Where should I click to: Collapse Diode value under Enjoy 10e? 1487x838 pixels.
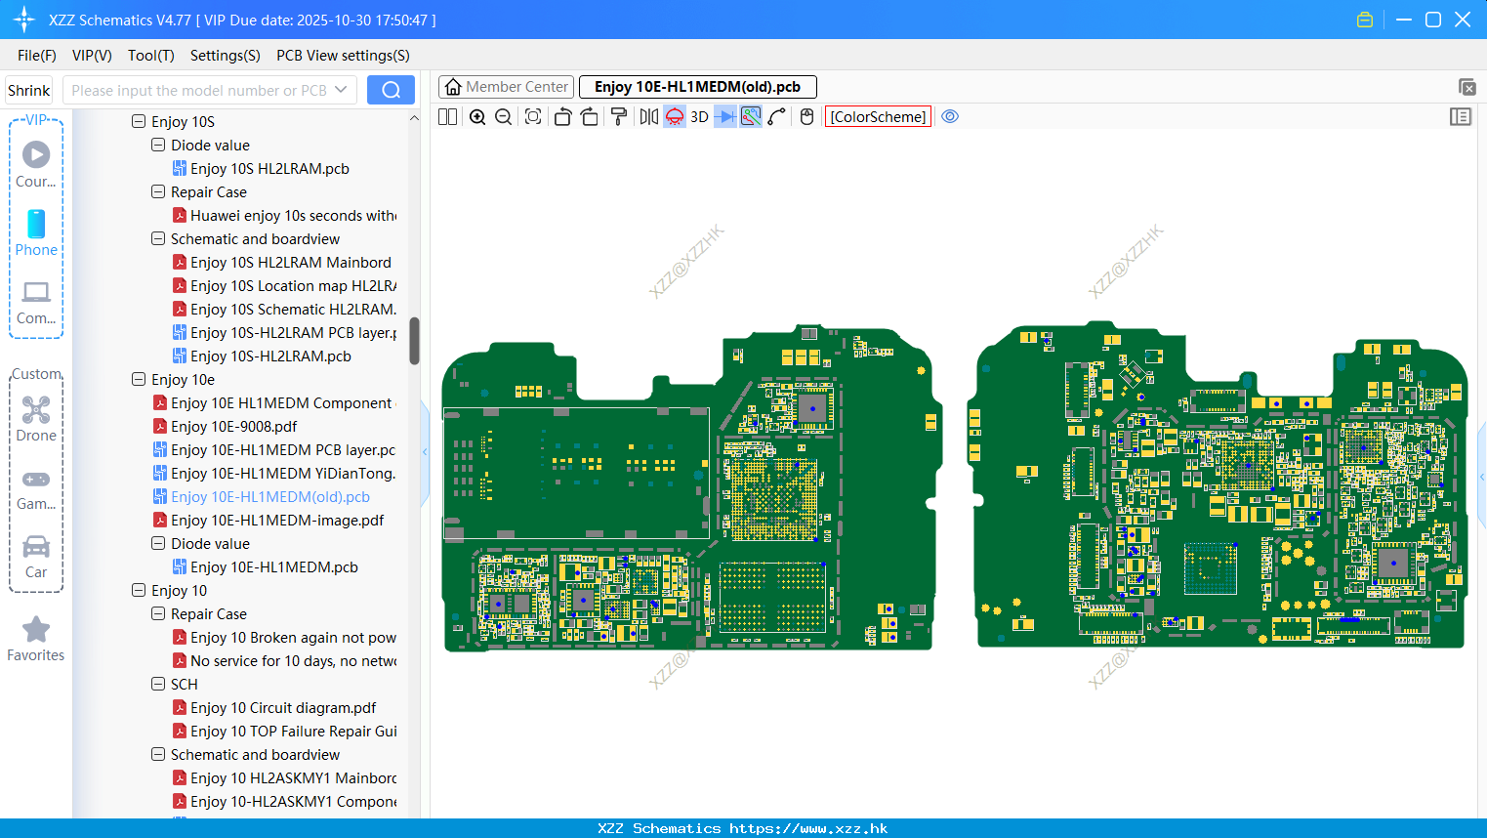158,543
